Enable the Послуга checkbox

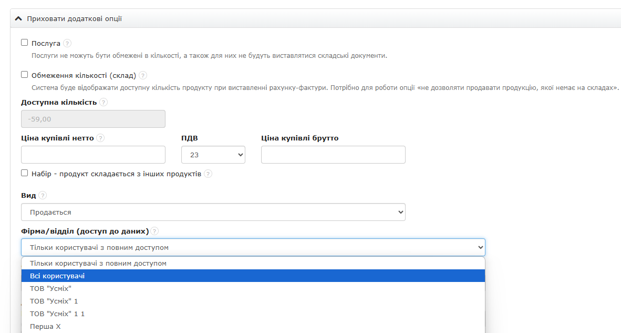coord(25,43)
